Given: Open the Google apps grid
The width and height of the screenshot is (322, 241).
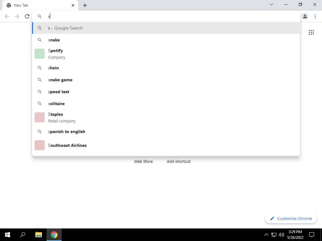Looking at the screenshot, I should coord(311,32).
